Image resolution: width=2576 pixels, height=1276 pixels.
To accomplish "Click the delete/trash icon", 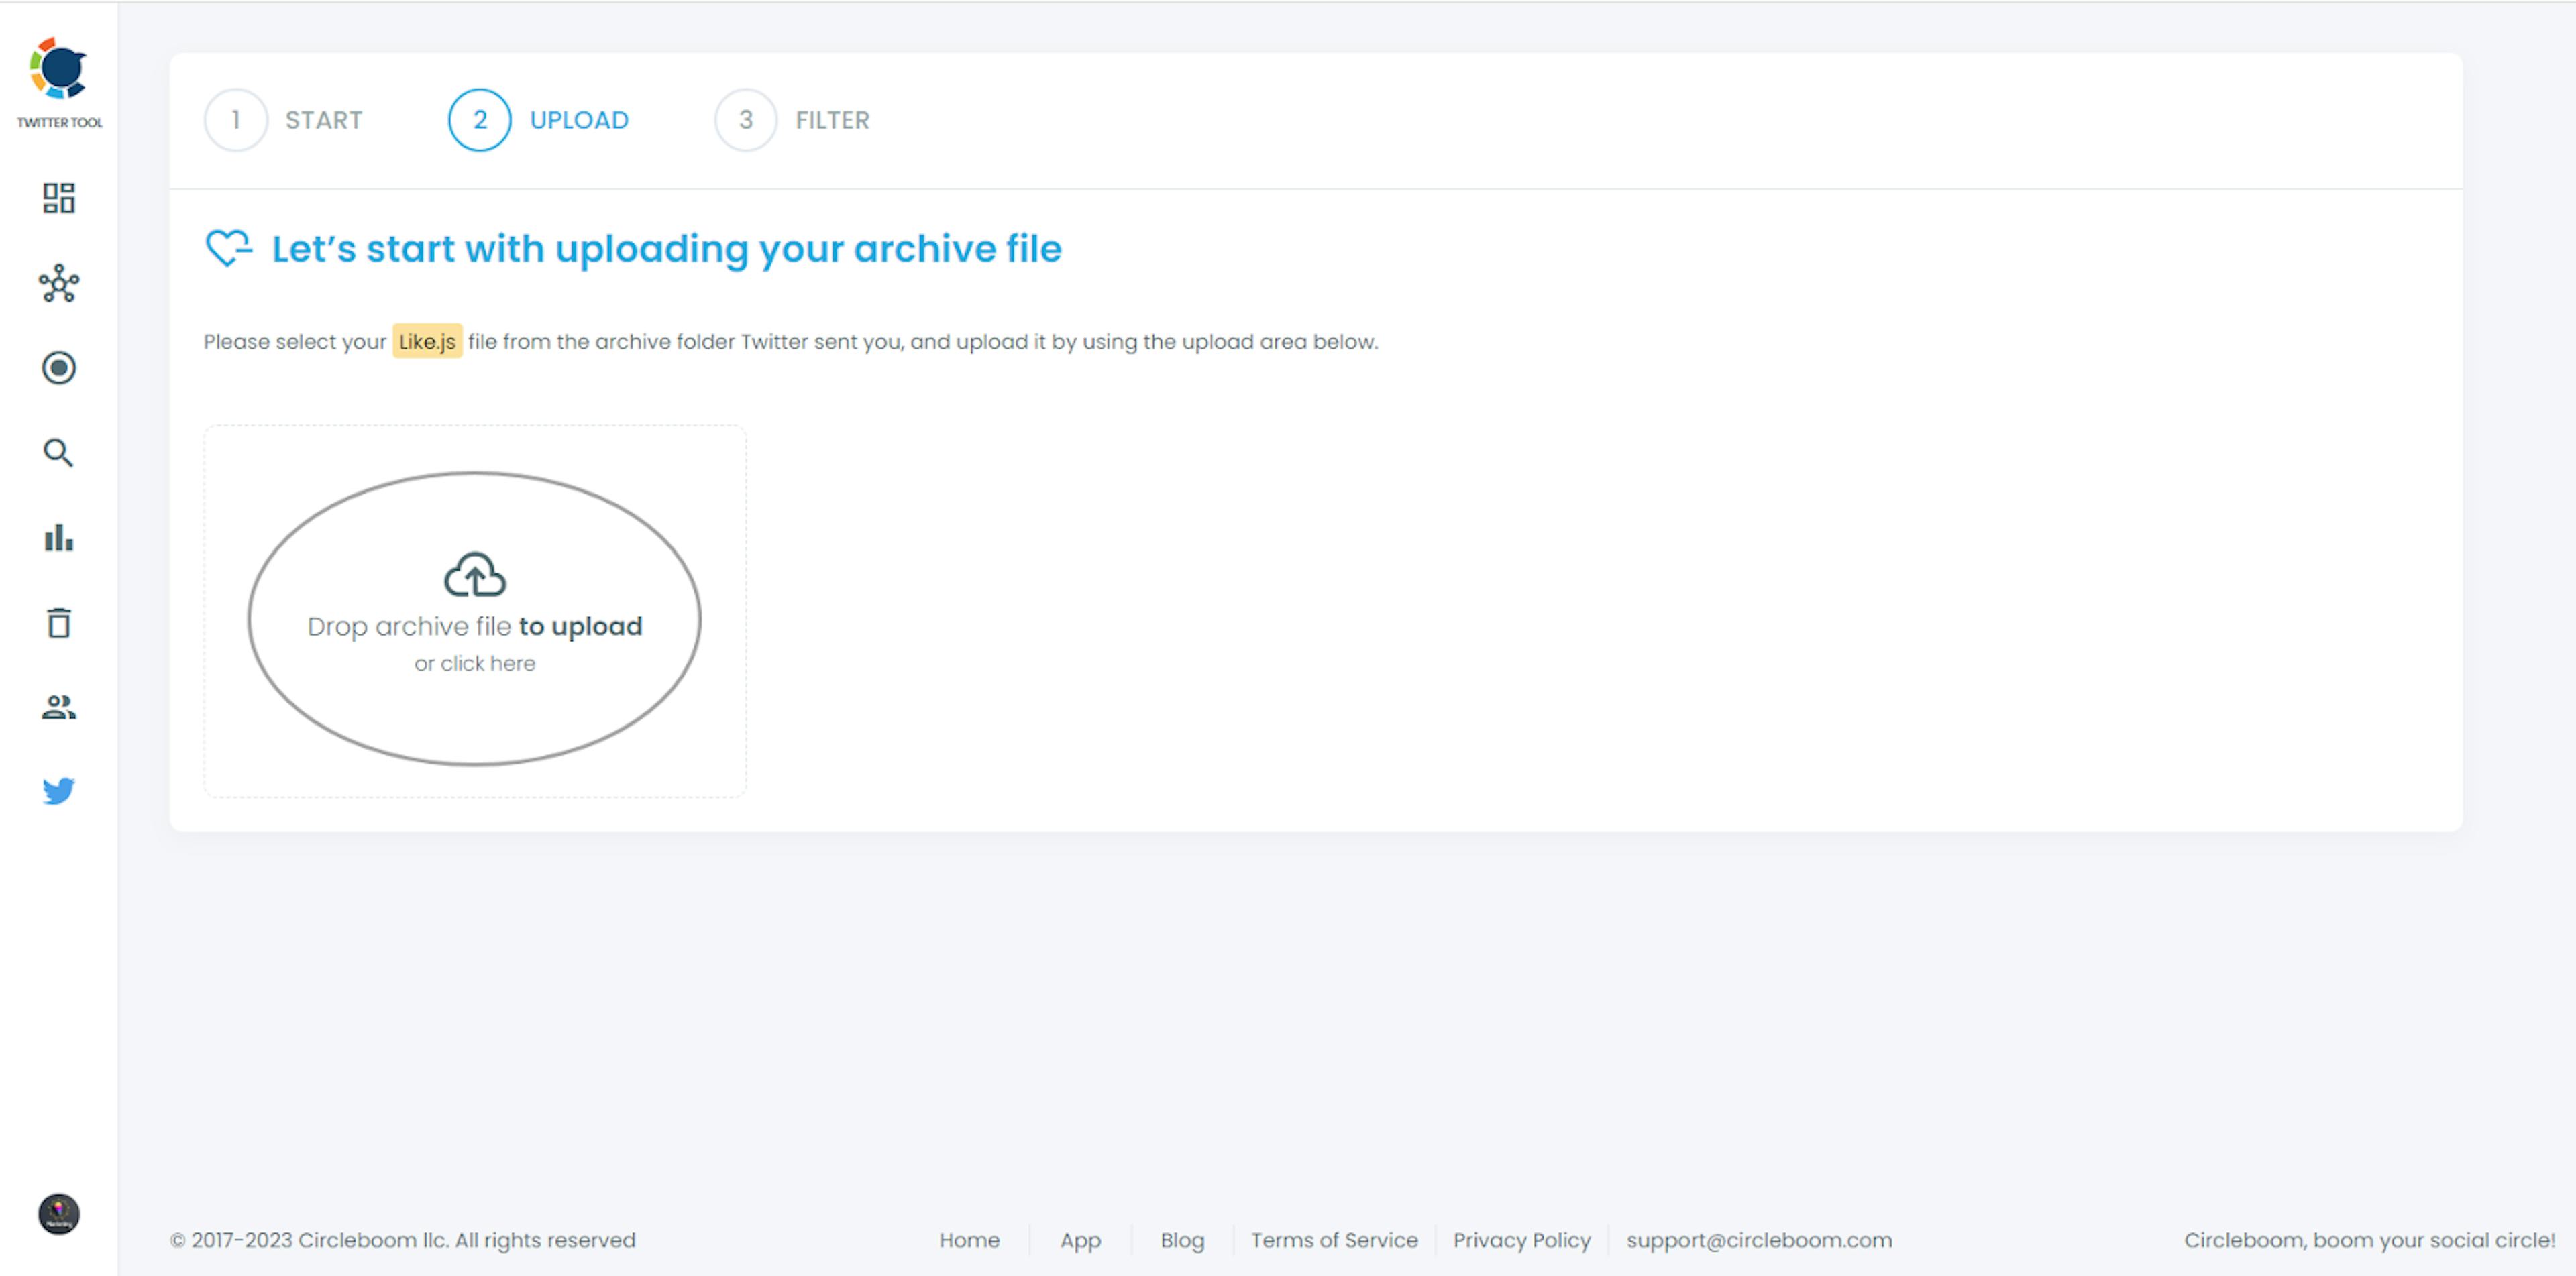I will pyautogui.click(x=59, y=624).
